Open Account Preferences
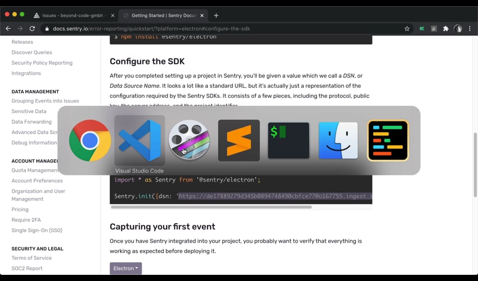 [37, 181]
